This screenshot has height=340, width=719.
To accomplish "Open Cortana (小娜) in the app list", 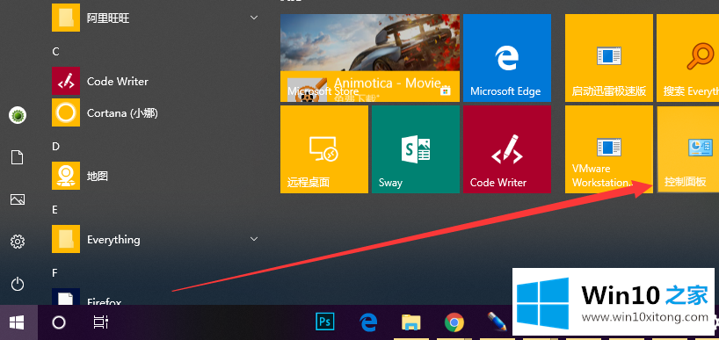I will pyautogui.click(x=156, y=112).
